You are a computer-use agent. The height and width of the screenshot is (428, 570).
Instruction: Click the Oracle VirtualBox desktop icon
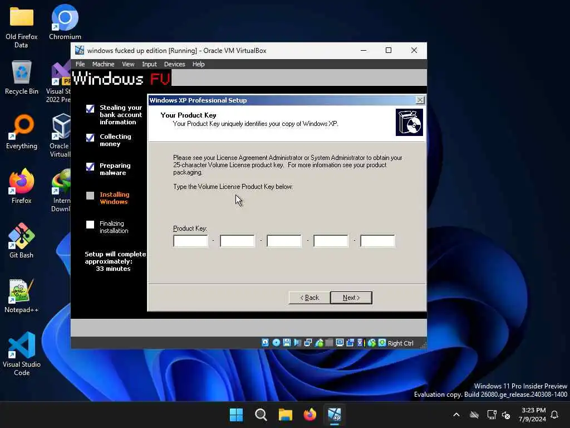coord(61,135)
